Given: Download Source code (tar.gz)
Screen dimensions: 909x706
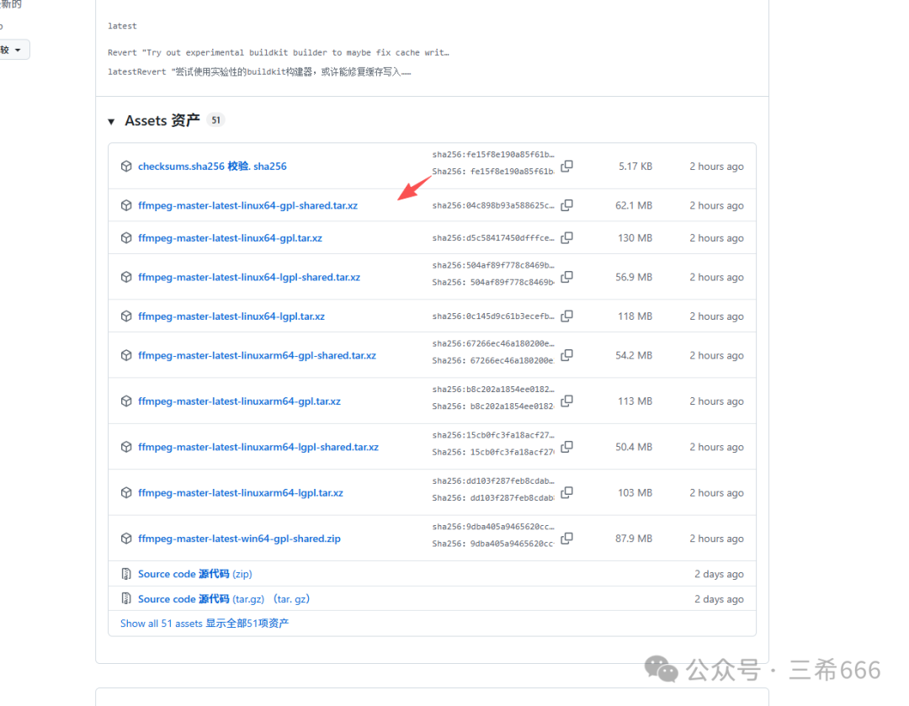Looking at the screenshot, I should pyautogui.click(x=224, y=599).
